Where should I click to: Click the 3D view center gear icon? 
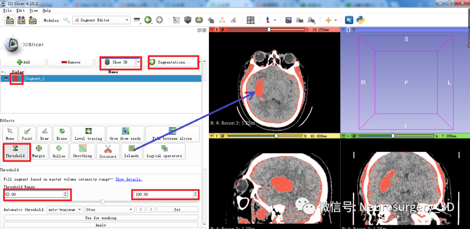(354, 30)
